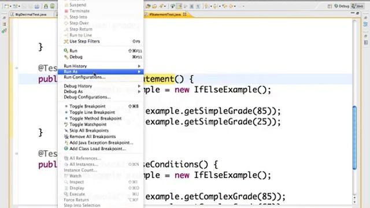The width and height of the screenshot is (370, 208).
Task: Open the New button dropdown arrow
Action: click(10, 6)
